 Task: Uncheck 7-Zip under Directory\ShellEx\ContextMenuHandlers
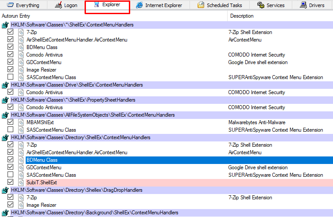10,145
